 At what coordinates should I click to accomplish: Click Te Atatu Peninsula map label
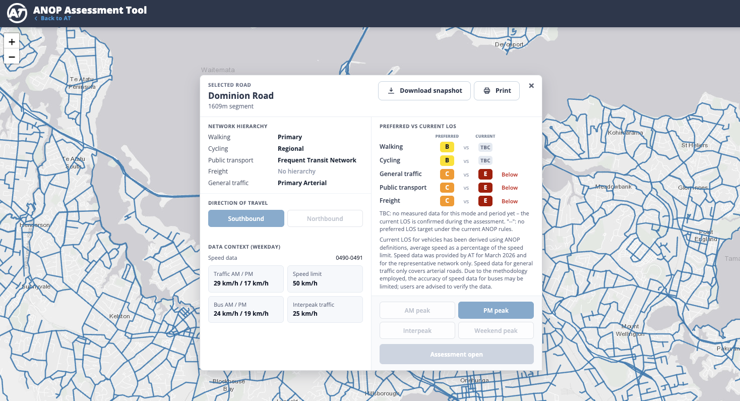click(x=82, y=83)
